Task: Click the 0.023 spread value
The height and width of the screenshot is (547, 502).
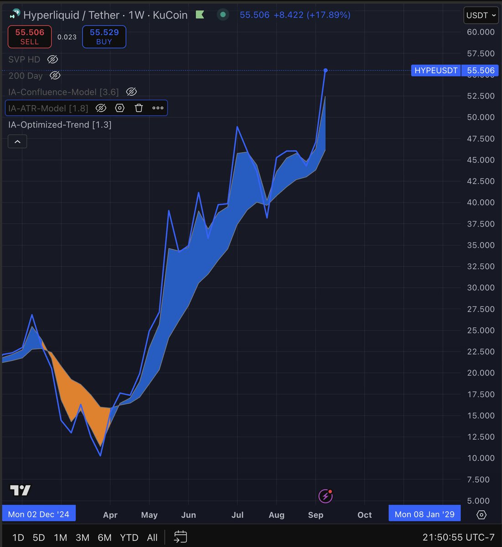Action: click(x=67, y=37)
